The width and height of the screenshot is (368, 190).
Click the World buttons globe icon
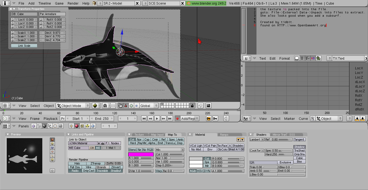point(93,126)
